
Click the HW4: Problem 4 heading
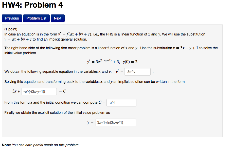pos(32,5)
